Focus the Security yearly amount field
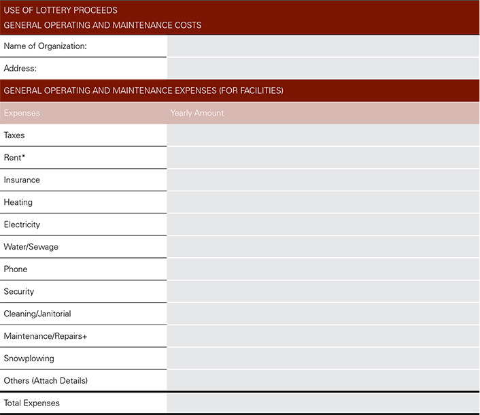This screenshot has height=415, width=480. point(323,291)
